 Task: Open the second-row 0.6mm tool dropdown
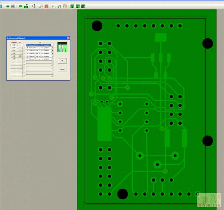(52, 48)
